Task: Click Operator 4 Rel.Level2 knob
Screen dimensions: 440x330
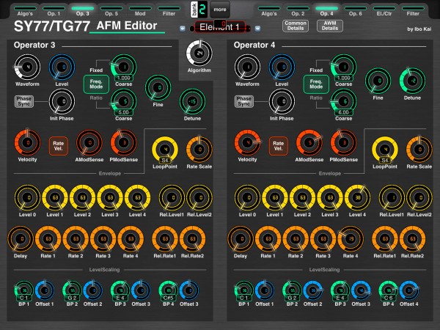Action: pyautogui.click(x=419, y=197)
